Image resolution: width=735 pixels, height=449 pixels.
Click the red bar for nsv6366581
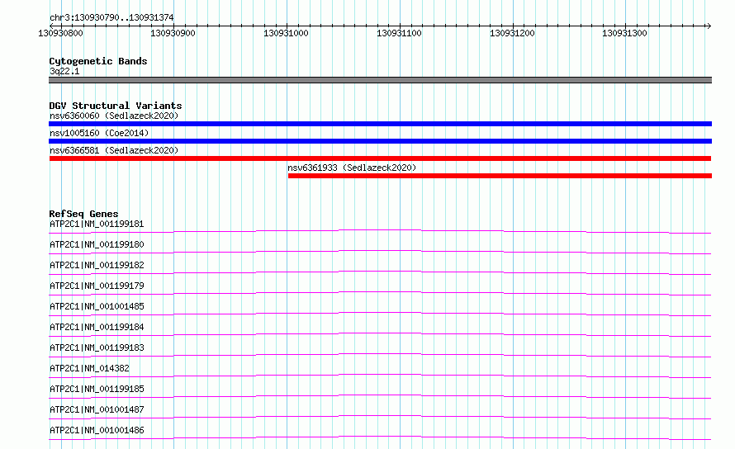(x=380, y=158)
